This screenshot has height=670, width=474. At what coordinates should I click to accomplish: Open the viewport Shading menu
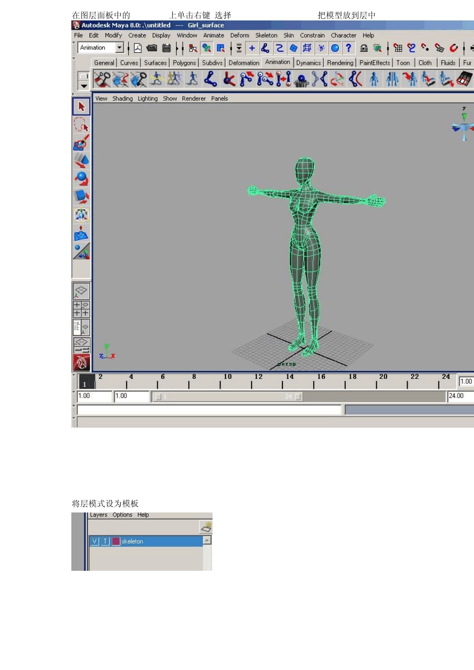pyautogui.click(x=122, y=99)
